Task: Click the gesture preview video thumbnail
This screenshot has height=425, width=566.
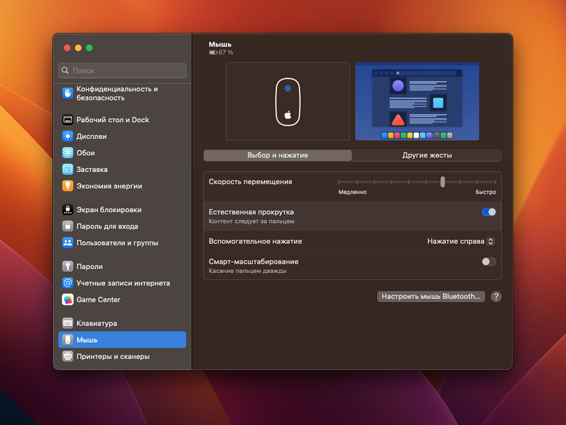Action: 417,102
